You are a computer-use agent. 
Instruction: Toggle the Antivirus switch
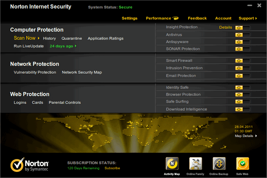coord(243,35)
